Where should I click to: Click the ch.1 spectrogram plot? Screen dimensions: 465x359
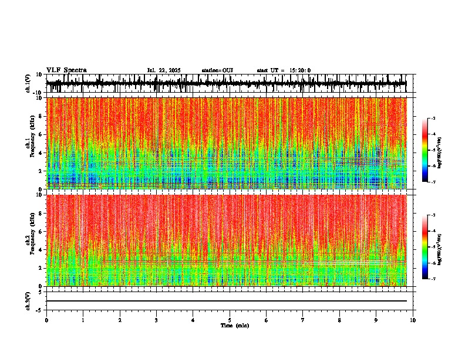click(x=227, y=143)
